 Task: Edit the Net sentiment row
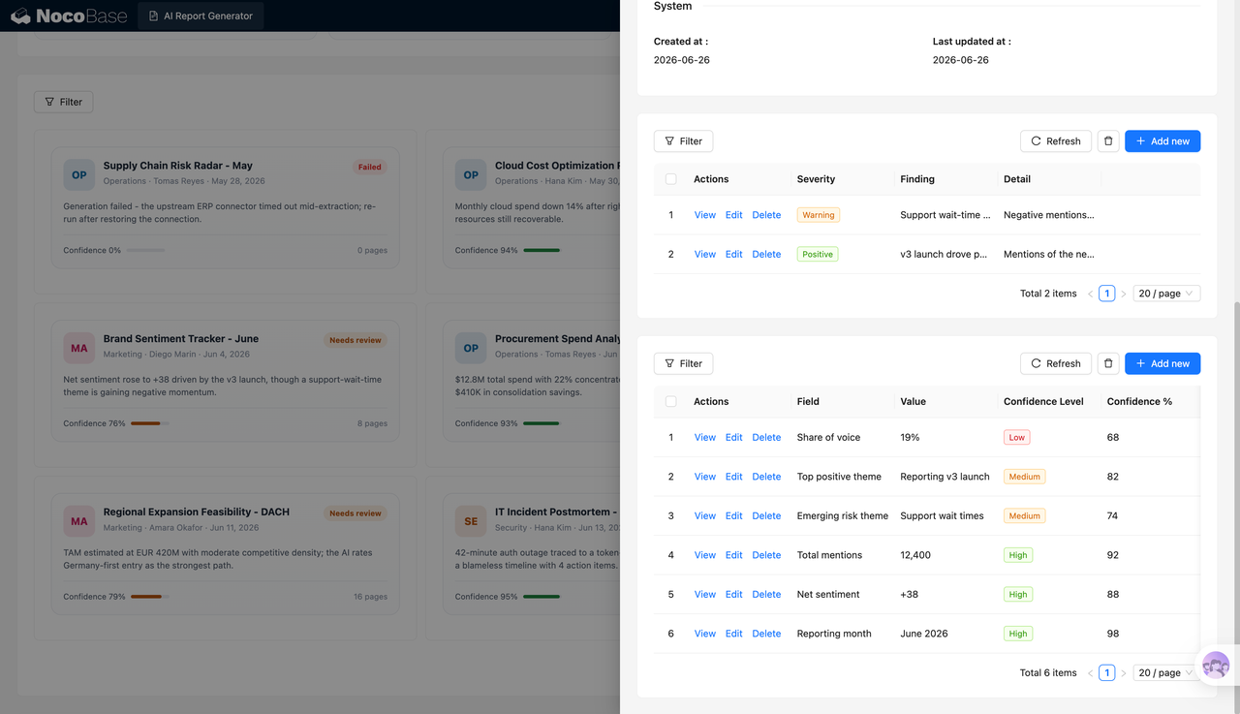[733, 594]
